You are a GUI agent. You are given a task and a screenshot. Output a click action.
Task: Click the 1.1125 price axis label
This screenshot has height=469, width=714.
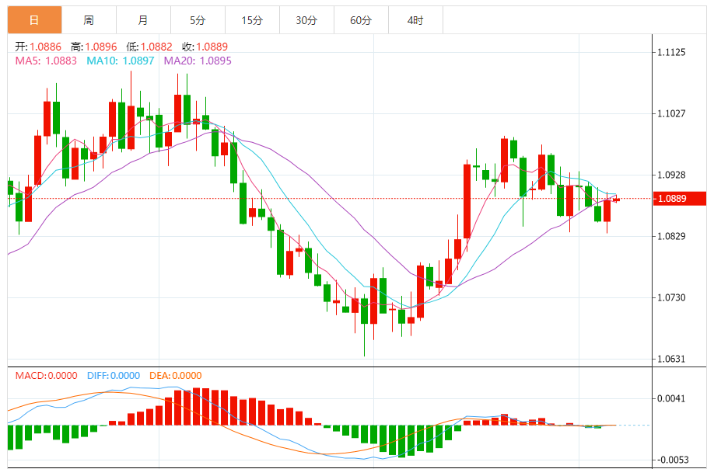point(671,52)
